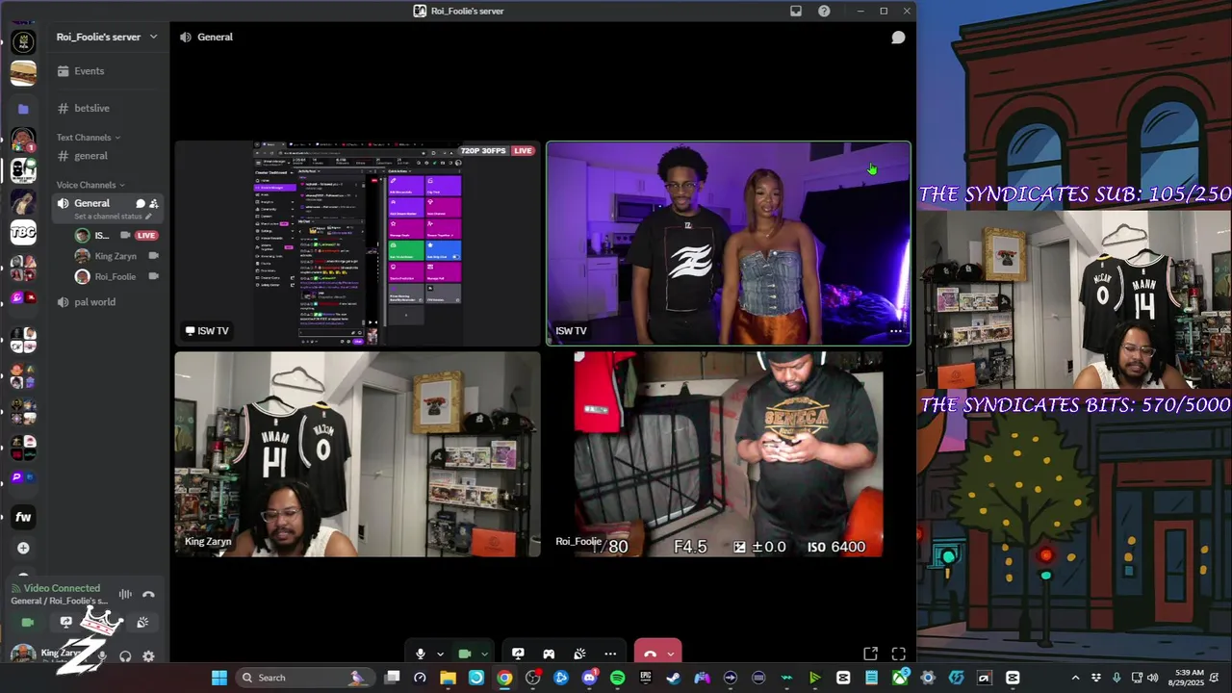Viewport: 1232px width, 693px height.
Task: Open File Explorer from the taskbar
Action: coord(448,678)
